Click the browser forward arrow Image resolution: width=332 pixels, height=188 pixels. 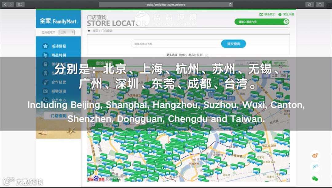[11, 4]
